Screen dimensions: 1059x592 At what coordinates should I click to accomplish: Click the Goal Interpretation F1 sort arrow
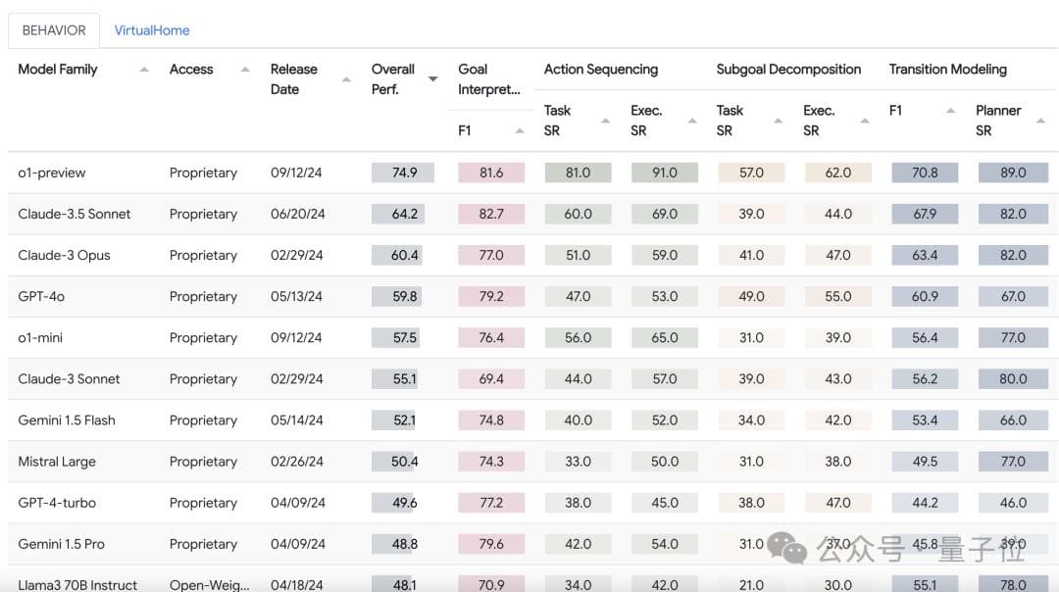tap(519, 130)
